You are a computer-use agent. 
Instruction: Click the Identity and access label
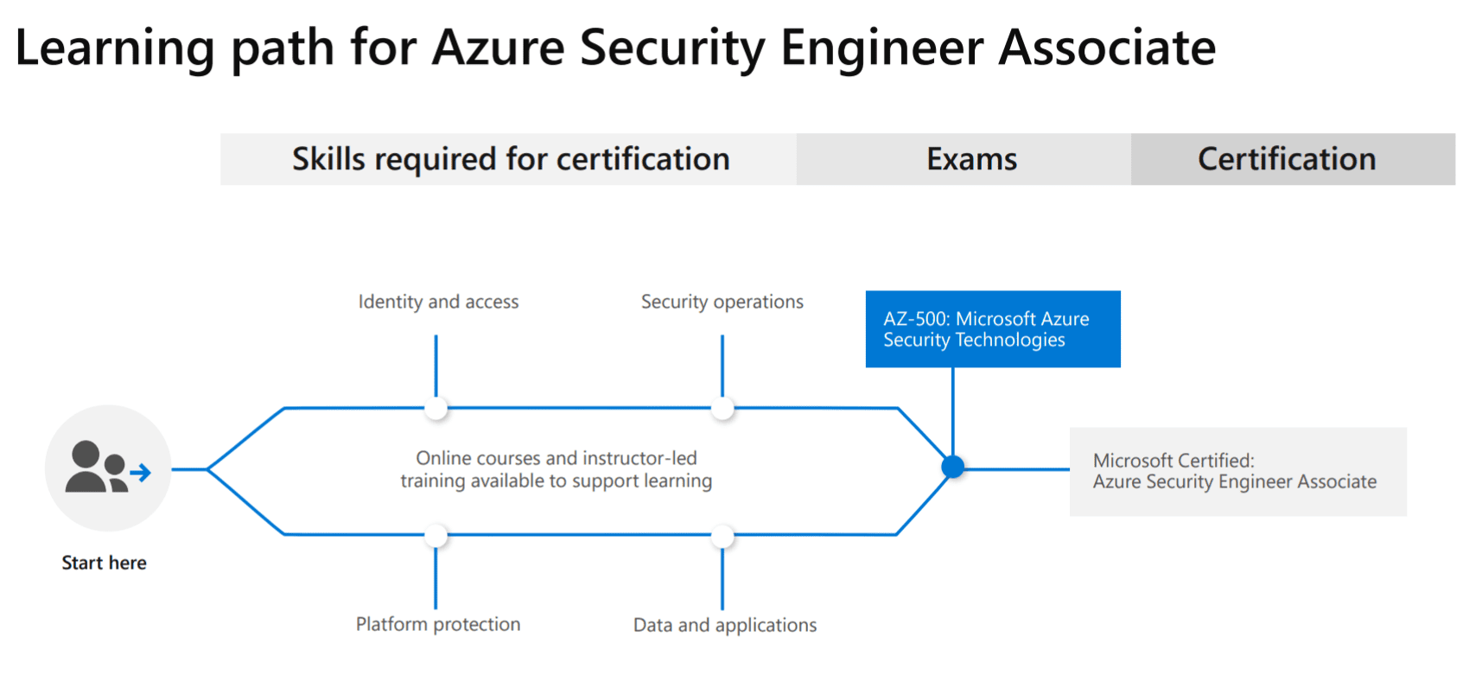coord(438,302)
